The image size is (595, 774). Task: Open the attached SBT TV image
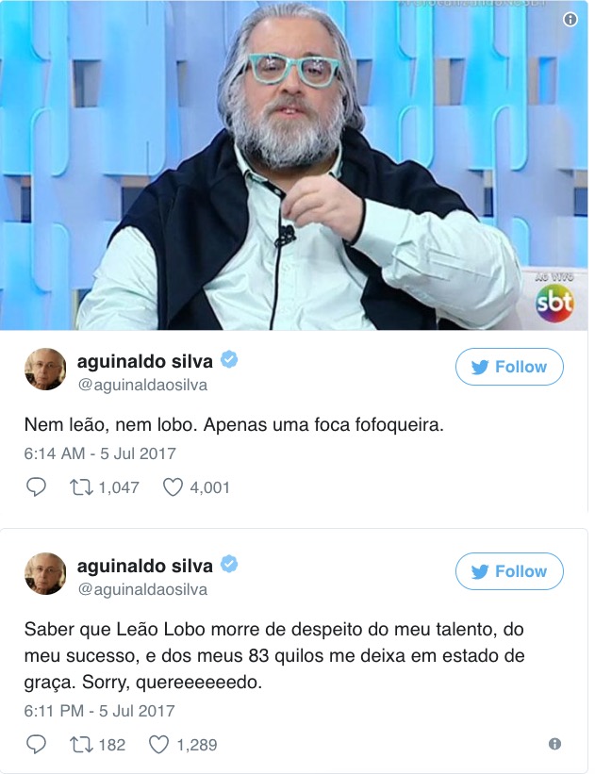coord(294,165)
